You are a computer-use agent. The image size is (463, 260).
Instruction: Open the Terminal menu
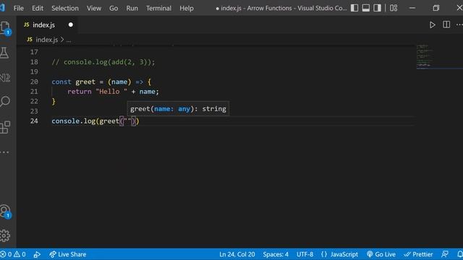tap(158, 8)
